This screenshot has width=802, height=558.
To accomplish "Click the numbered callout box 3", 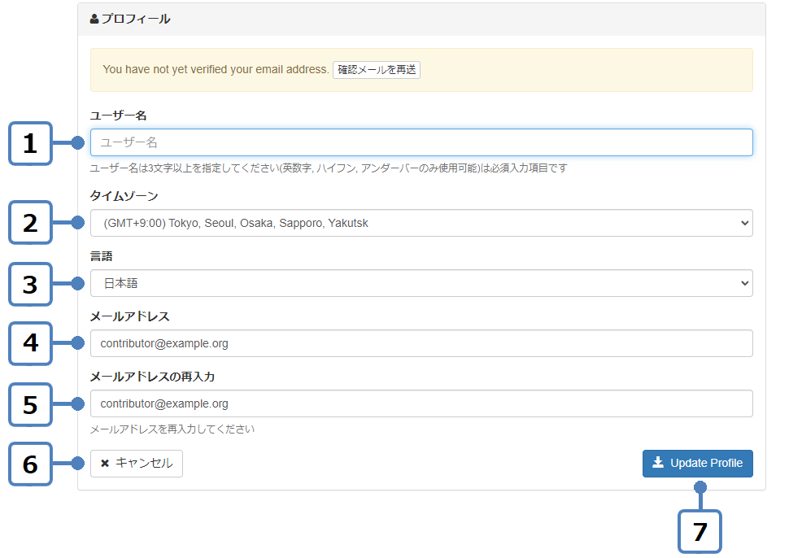I will click(30, 284).
